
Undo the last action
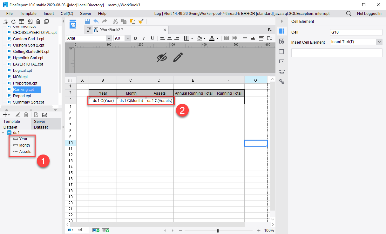click(96, 21)
